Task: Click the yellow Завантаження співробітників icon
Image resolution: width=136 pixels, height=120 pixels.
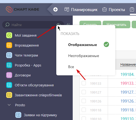Action: pyautogui.click(x=9, y=95)
